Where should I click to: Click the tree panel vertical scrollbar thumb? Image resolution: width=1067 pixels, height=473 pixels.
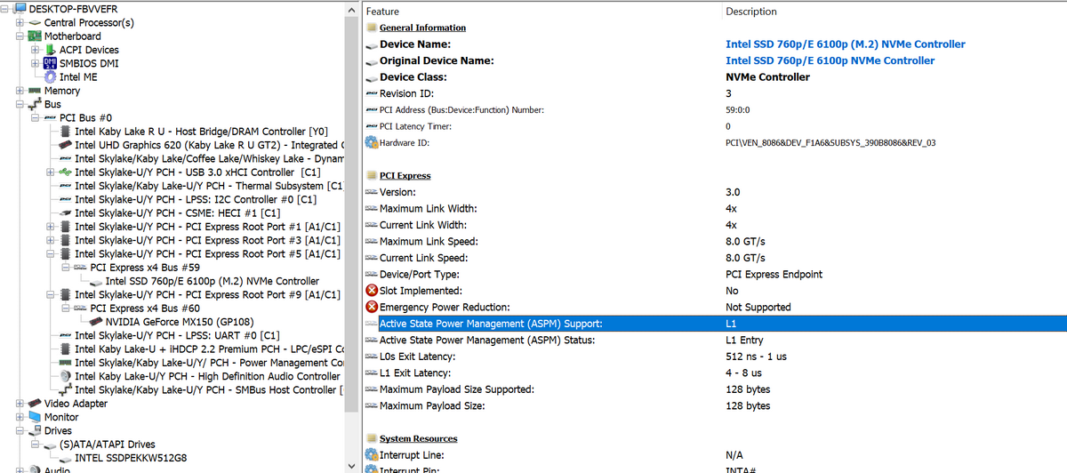tap(351, 213)
